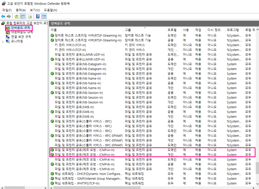Sort by the 프로필 column header
Image resolution: width=259 pixels, height=189 pixels.
click(174, 30)
